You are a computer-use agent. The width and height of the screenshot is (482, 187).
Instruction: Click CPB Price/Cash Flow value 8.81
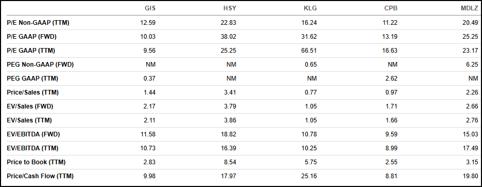coord(392,176)
